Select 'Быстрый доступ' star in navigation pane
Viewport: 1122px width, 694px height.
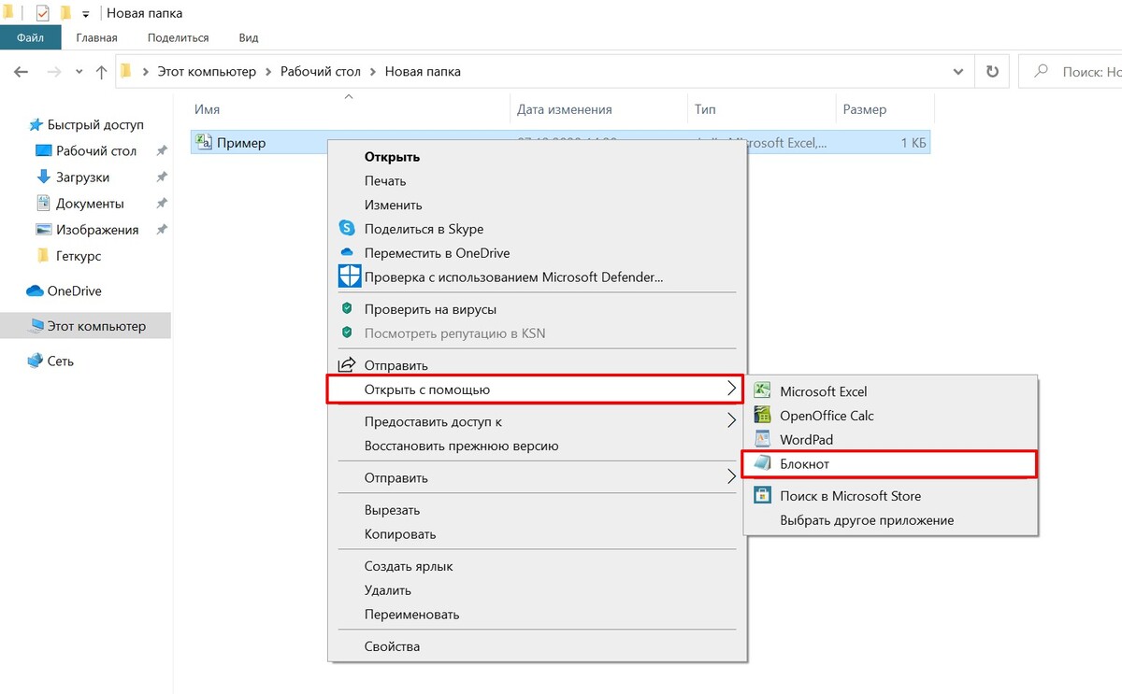tap(36, 124)
